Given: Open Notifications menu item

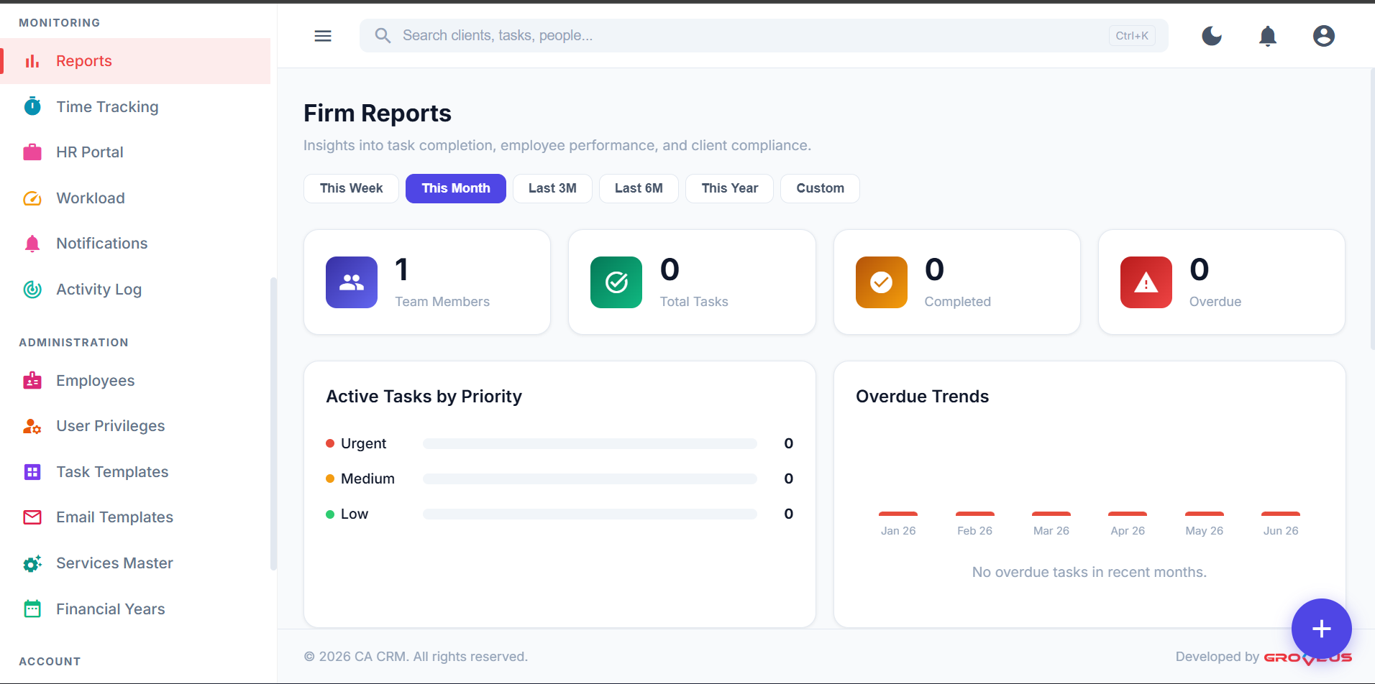Looking at the screenshot, I should point(135,244).
